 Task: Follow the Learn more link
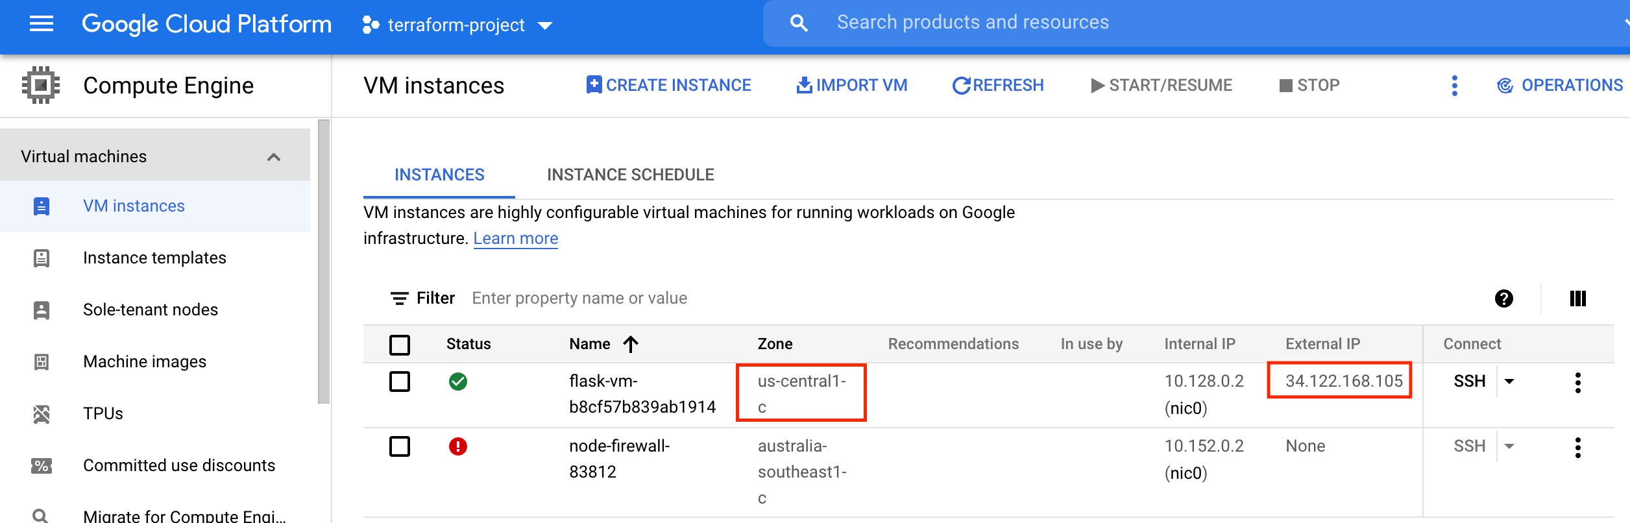click(516, 238)
